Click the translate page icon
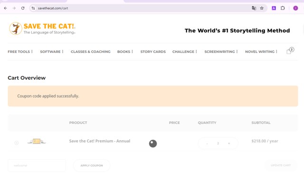This screenshot has height=173, width=304. click(254, 8)
